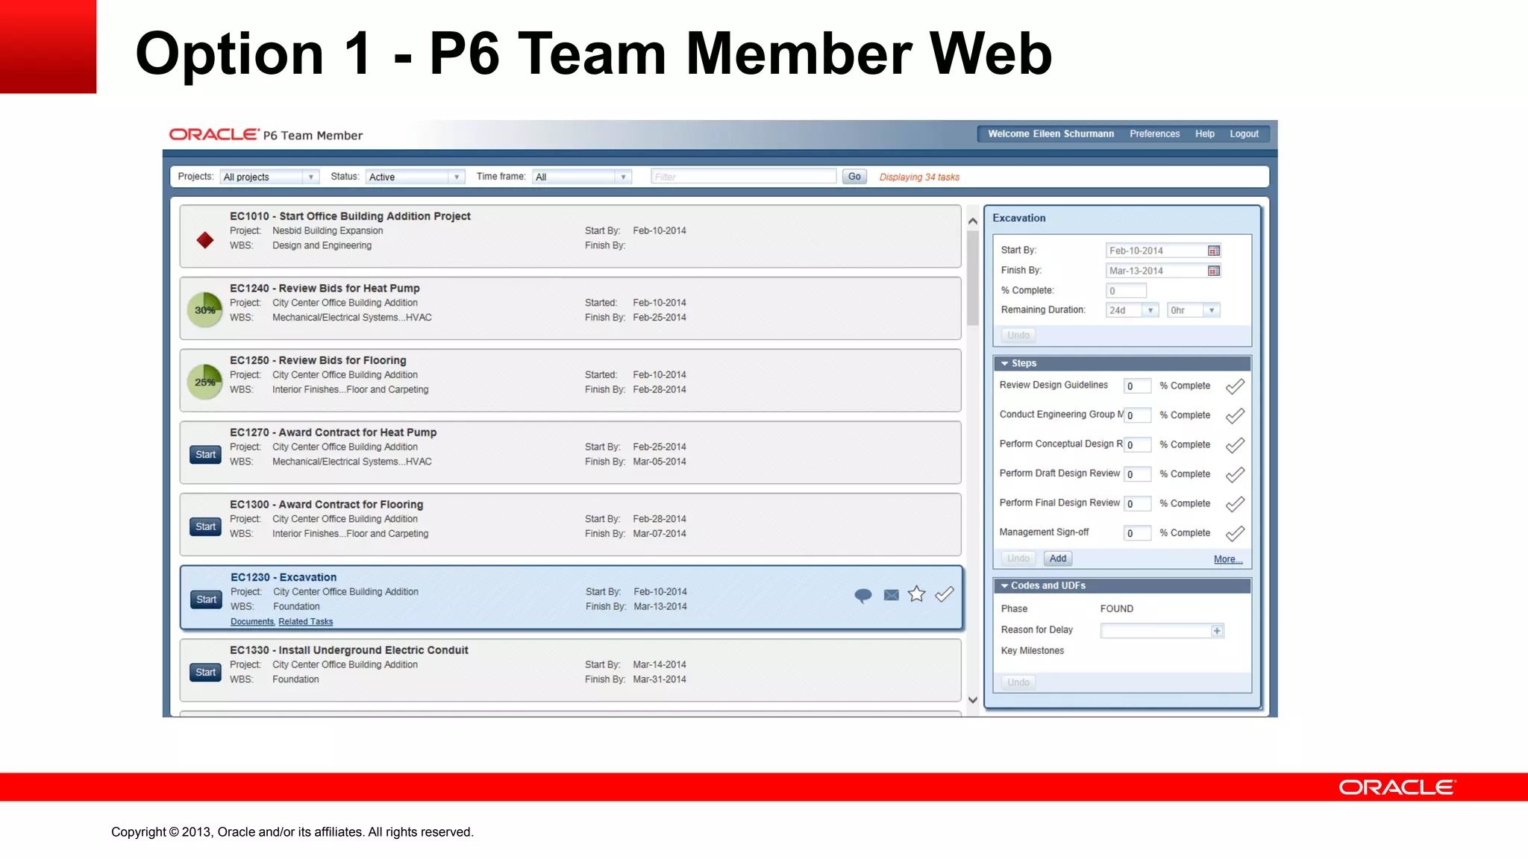Open the Reason for Delay field
This screenshot has width=1528, height=859.
click(1162, 631)
